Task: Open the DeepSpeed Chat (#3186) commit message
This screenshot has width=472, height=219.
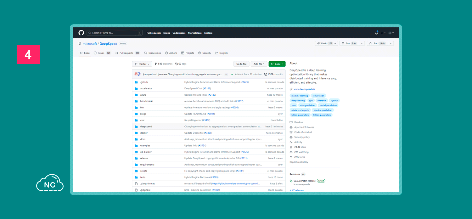Action: pyautogui.click(x=198, y=88)
